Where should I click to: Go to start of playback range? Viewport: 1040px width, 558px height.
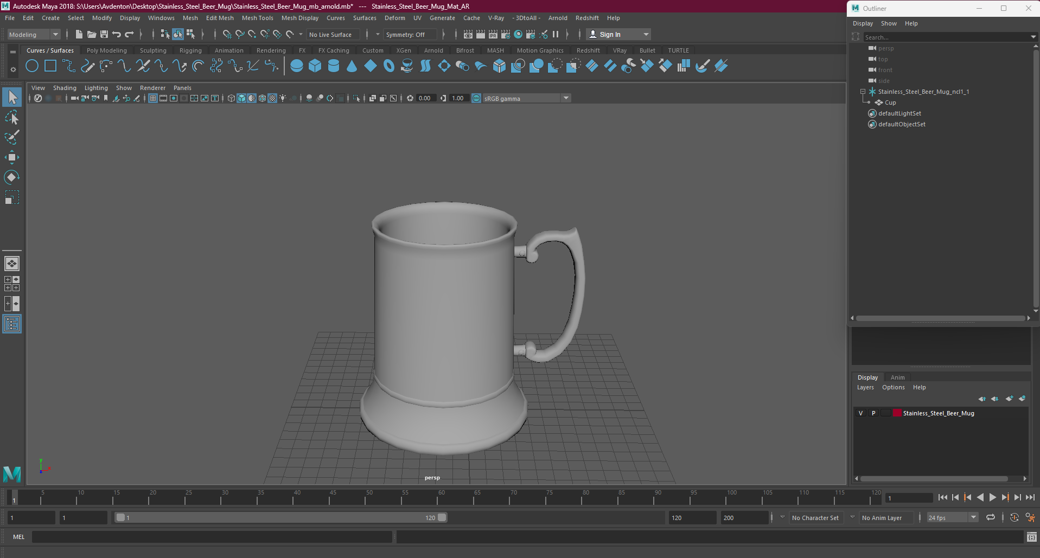pos(943,497)
